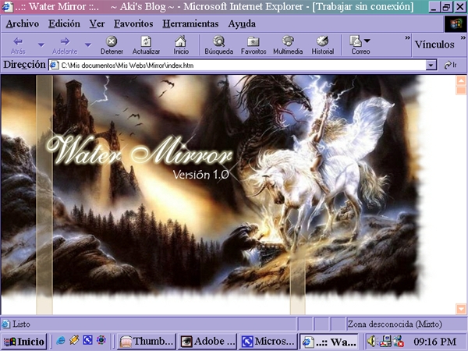Click the globe quick launch icon
This screenshot has height=351, width=468.
(x=101, y=340)
